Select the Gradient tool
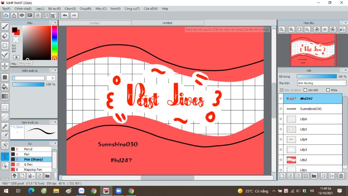 click(x=5, y=96)
